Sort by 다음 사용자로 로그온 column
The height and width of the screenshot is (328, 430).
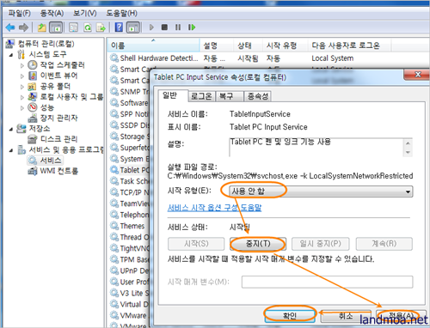(x=348, y=46)
